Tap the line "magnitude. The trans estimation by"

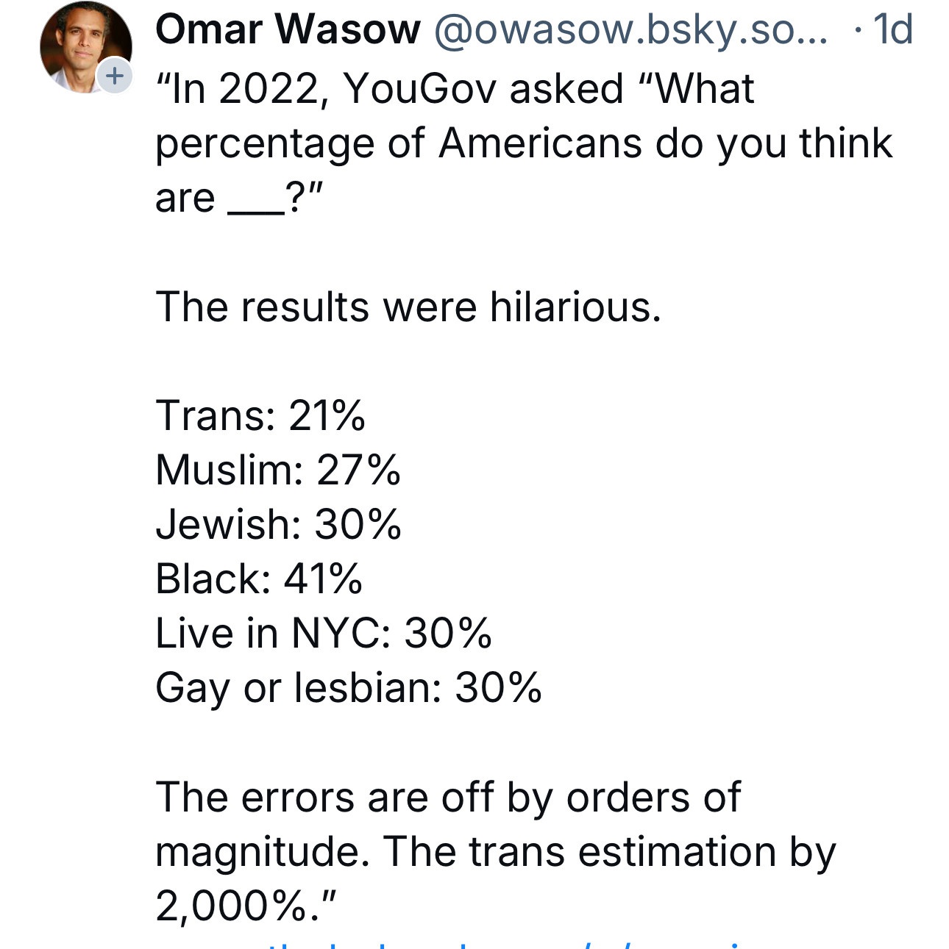click(x=496, y=851)
